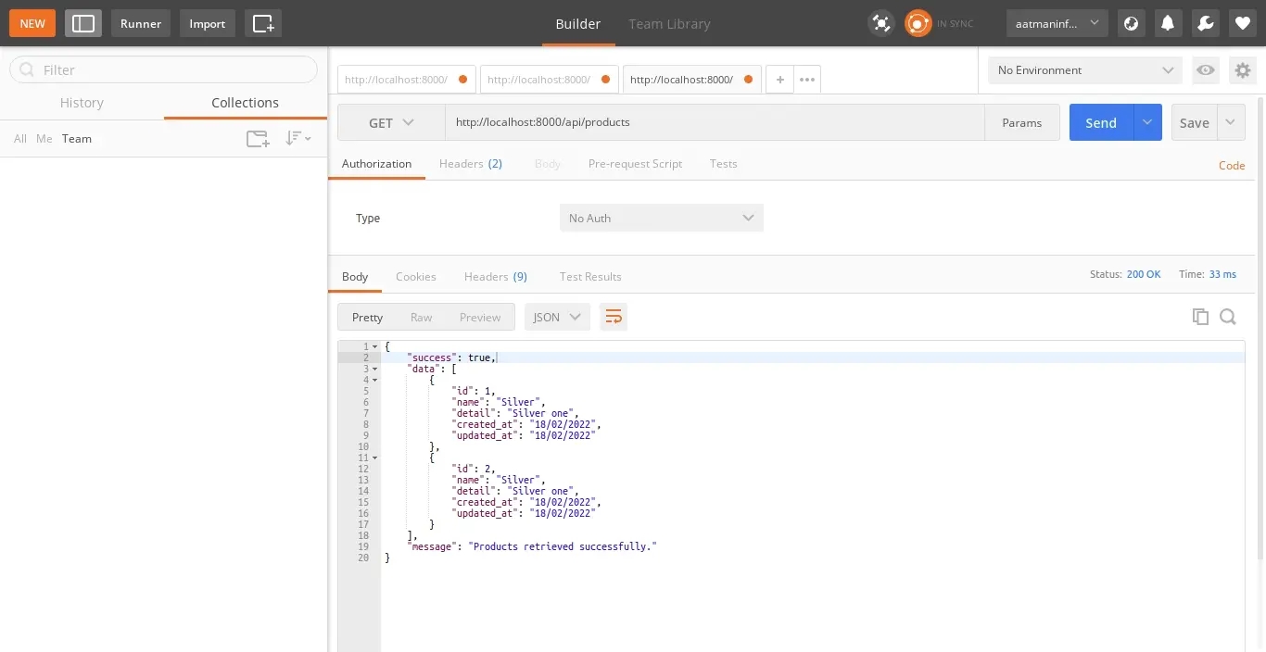
Task: Open the GET method dropdown
Action: (391, 122)
